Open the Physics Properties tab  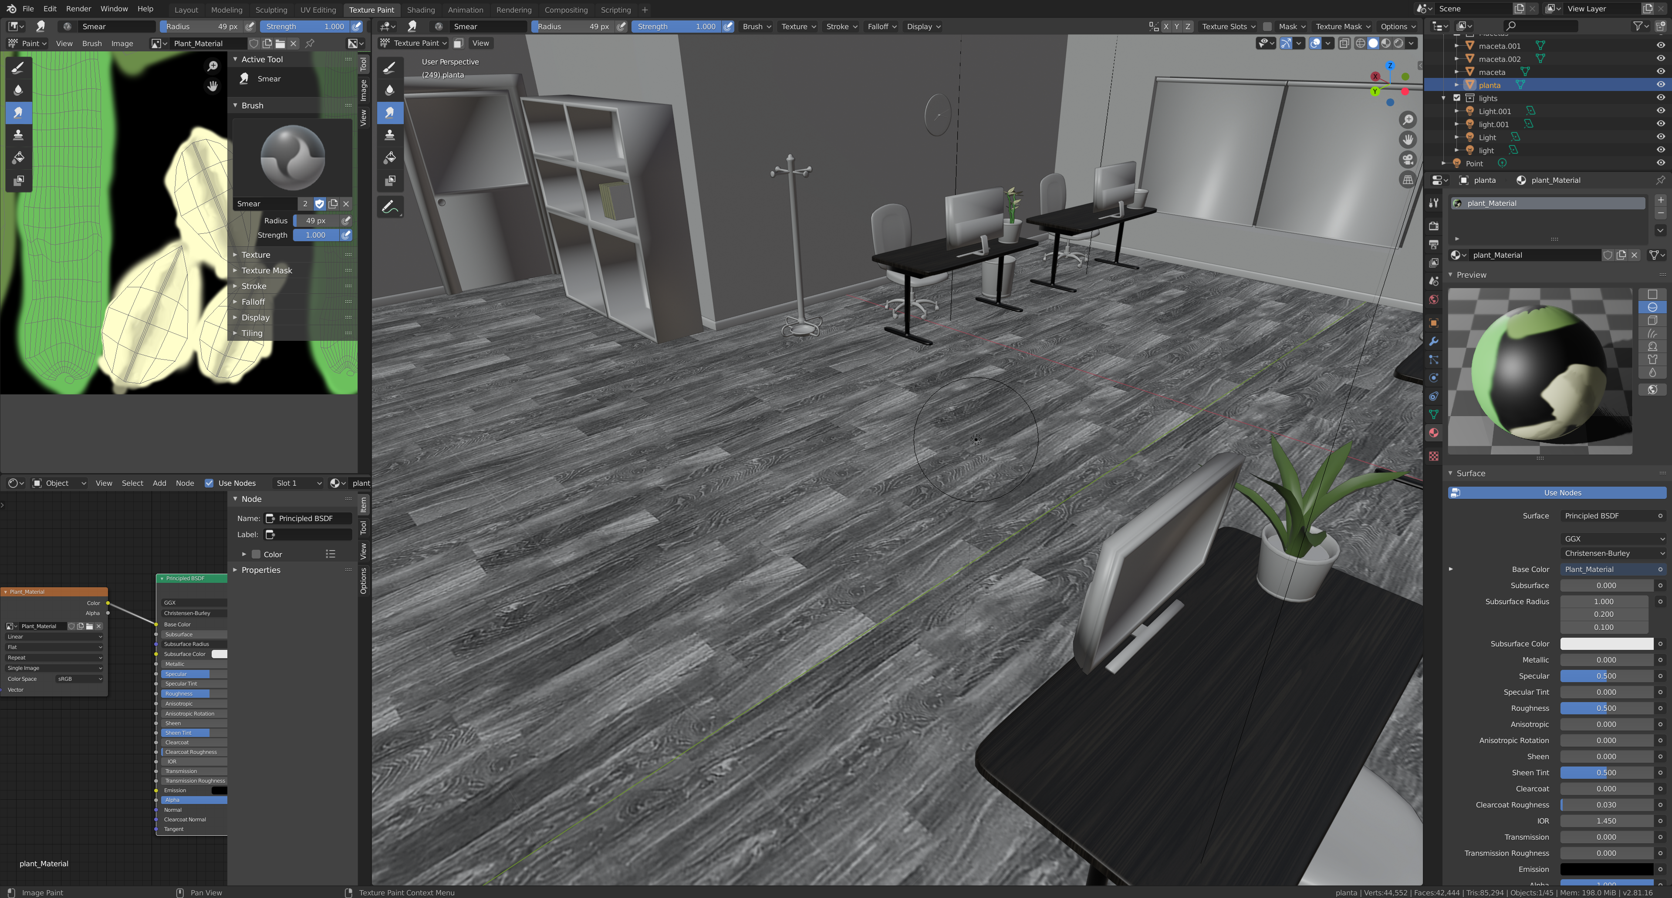[1434, 378]
